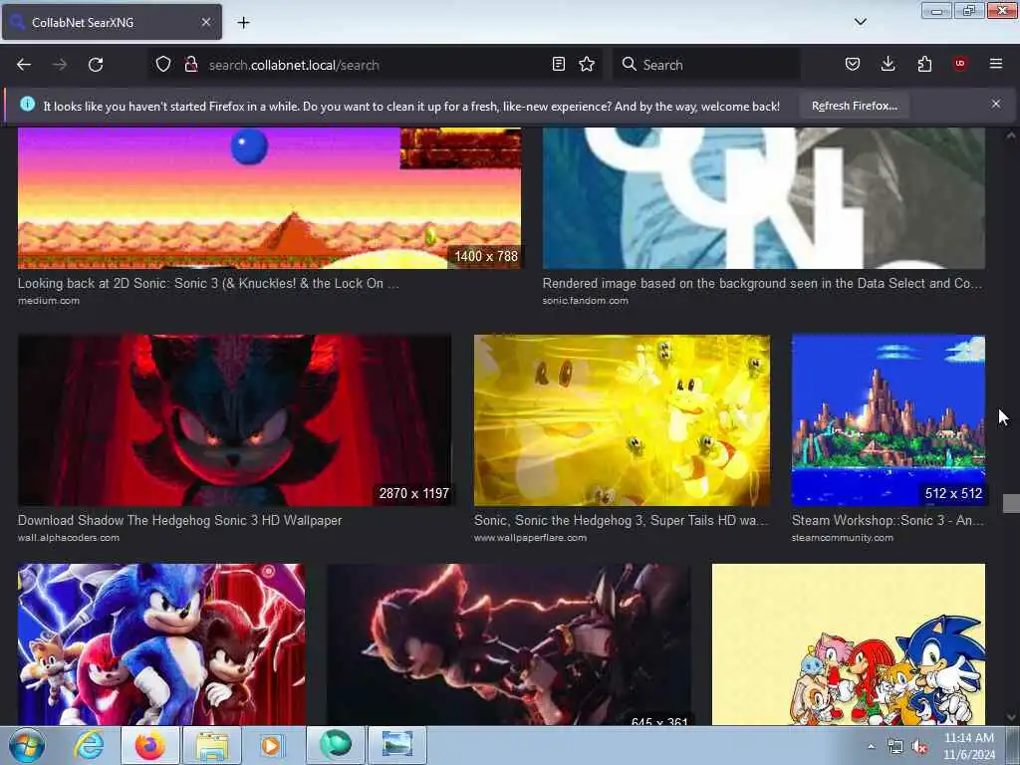The height and width of the screenshot is (765, 1020).
Task: Open the Downloads panel
Action: point(888,64)
